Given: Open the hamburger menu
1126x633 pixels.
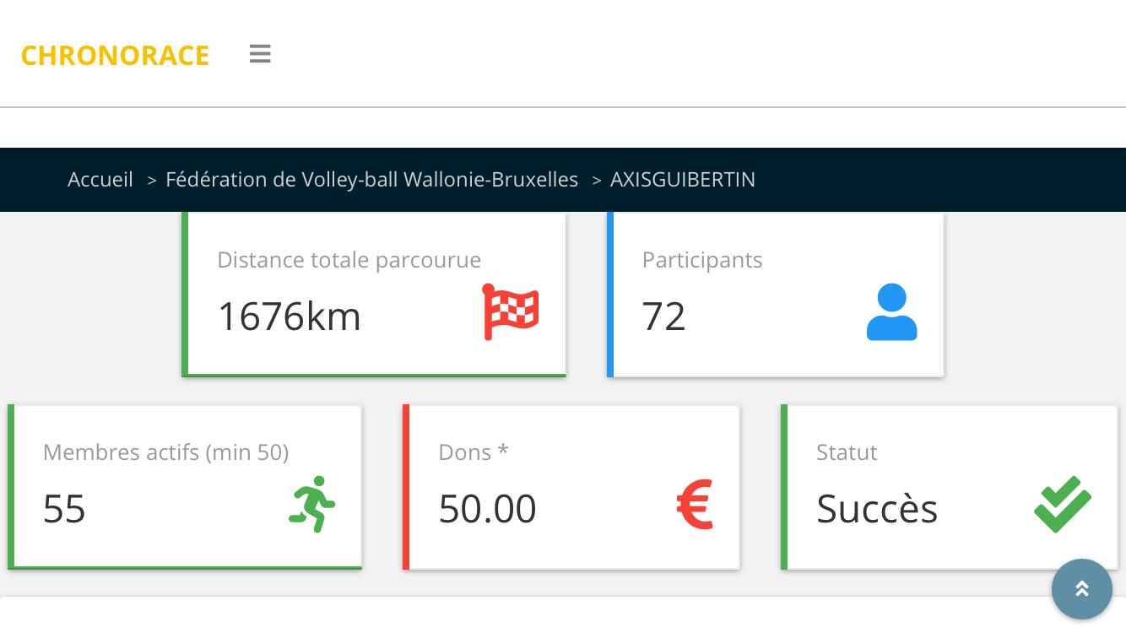Looking at the screenshot, I should coord(260,54).
